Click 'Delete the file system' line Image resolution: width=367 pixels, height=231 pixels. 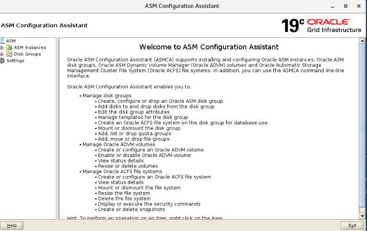click(x=124, y=199)
